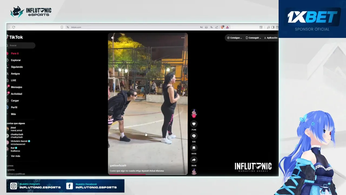This screenshot has height=195, width=346.
Task: Click the 71.9K likes count
Action: click(194, 130)
